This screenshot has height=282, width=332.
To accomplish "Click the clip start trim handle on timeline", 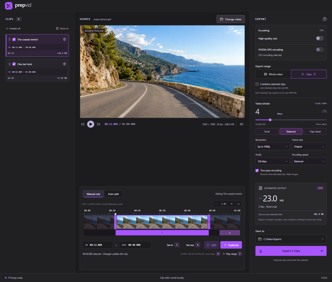I will click(115, 222).
